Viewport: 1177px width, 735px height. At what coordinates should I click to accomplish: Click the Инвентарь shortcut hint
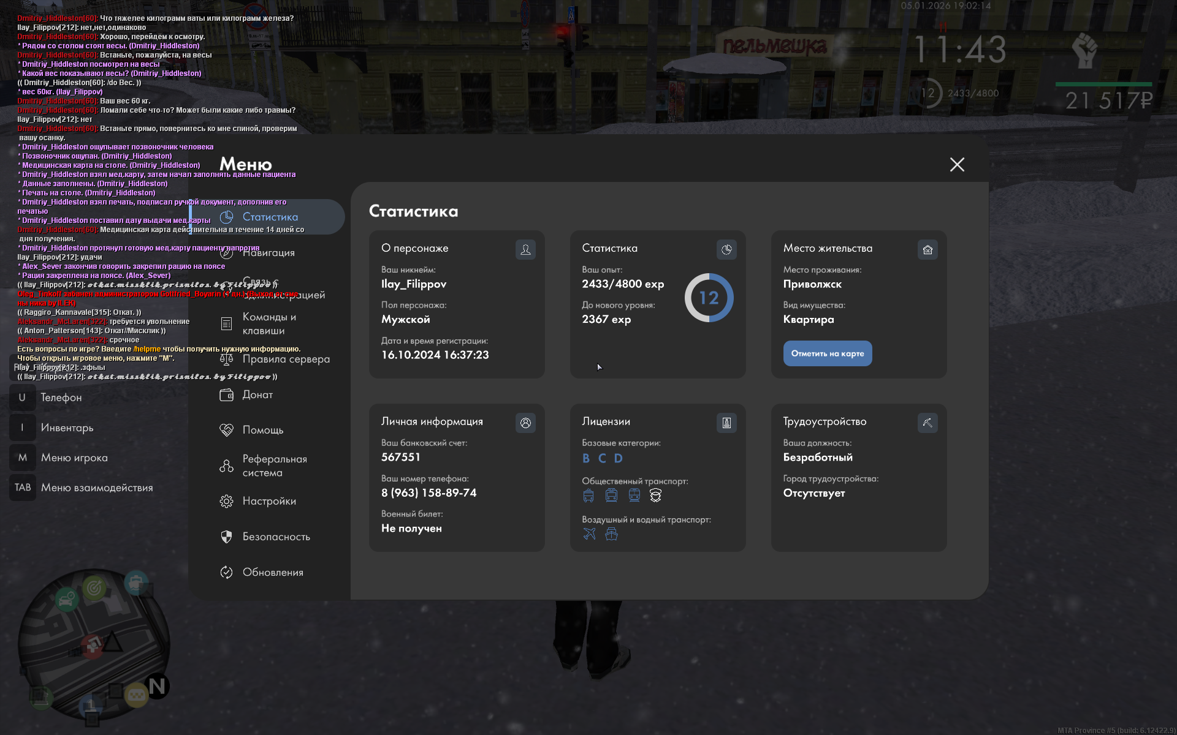tap(67, 428)
